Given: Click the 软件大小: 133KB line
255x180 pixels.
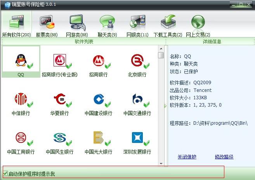Looking at the screenshot, I should click(x=188, y=98).
